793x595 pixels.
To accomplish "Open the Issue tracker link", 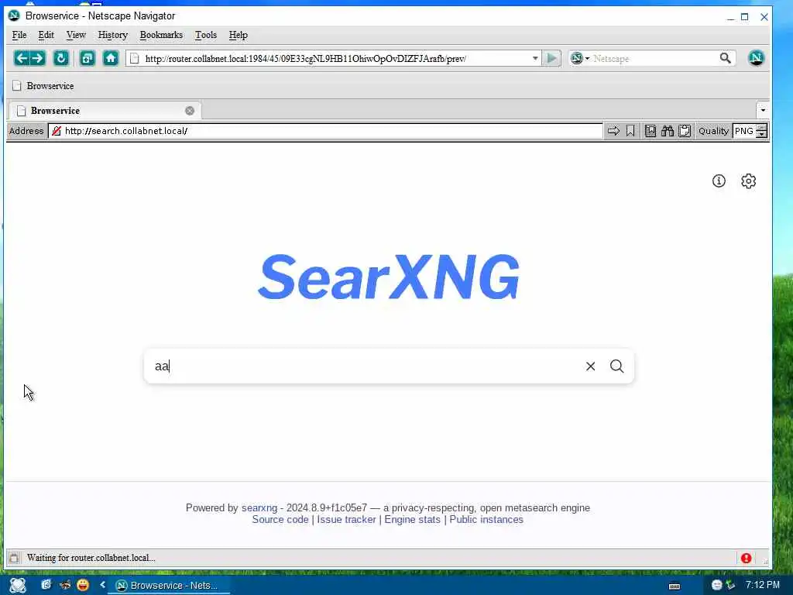I will coord(346,520).
